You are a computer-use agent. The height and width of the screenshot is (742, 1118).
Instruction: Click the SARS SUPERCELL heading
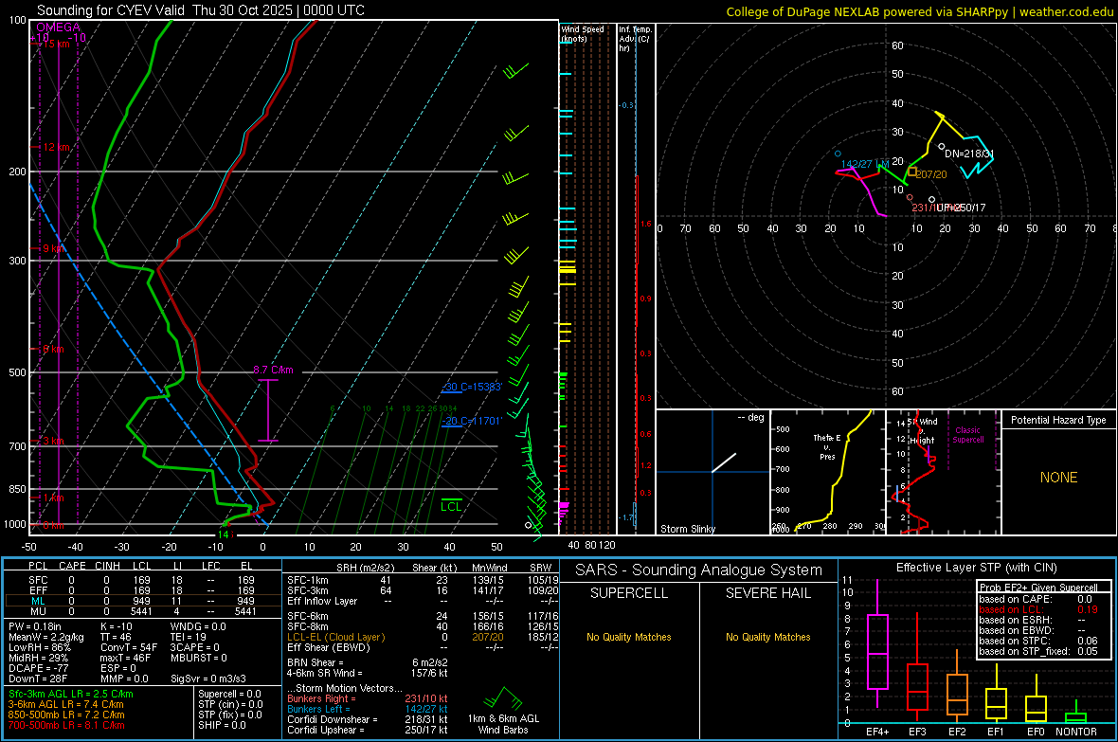coord(629,593)
